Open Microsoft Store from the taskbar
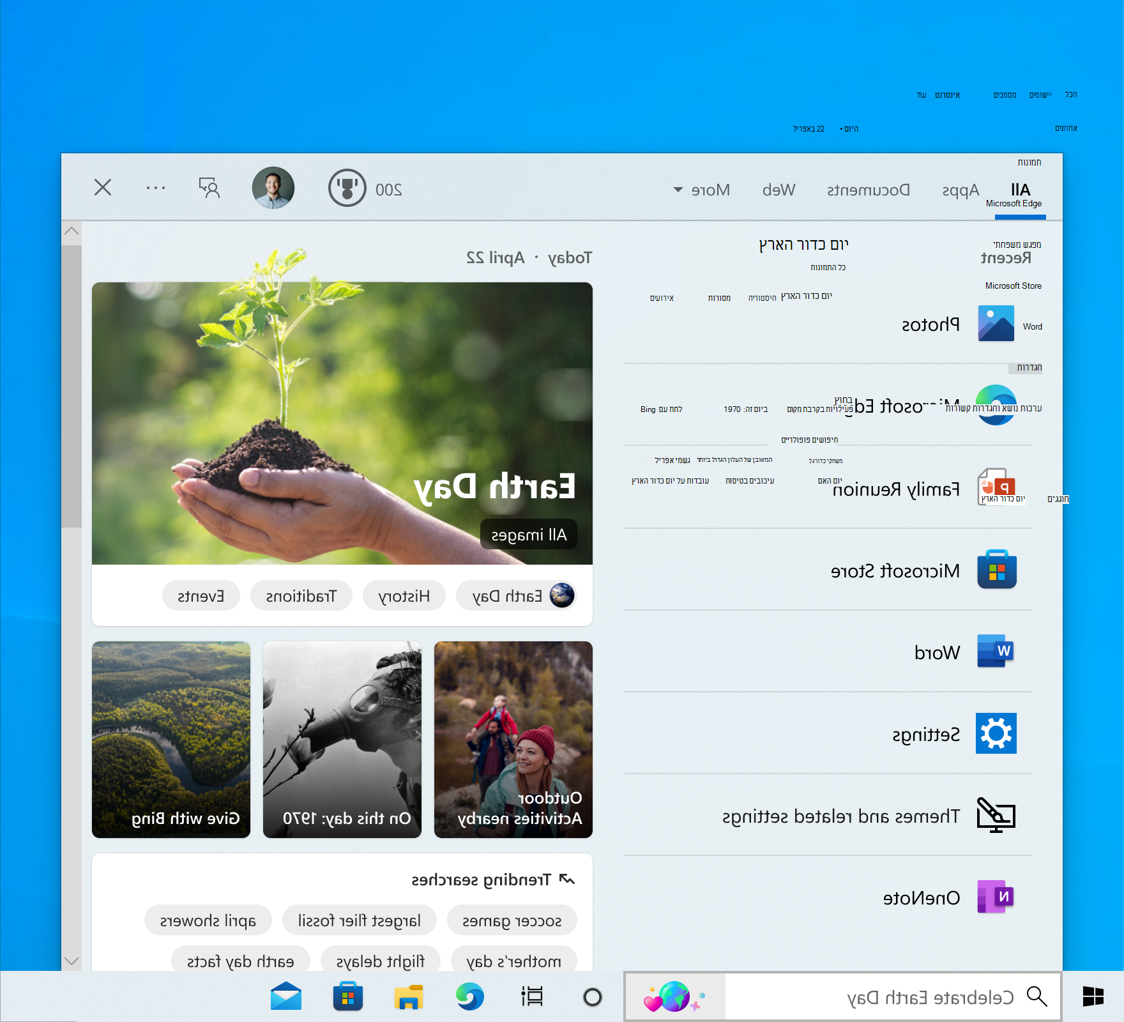Image resolution: width=1124 pixels, height=1022 pixels. [347, 996]
